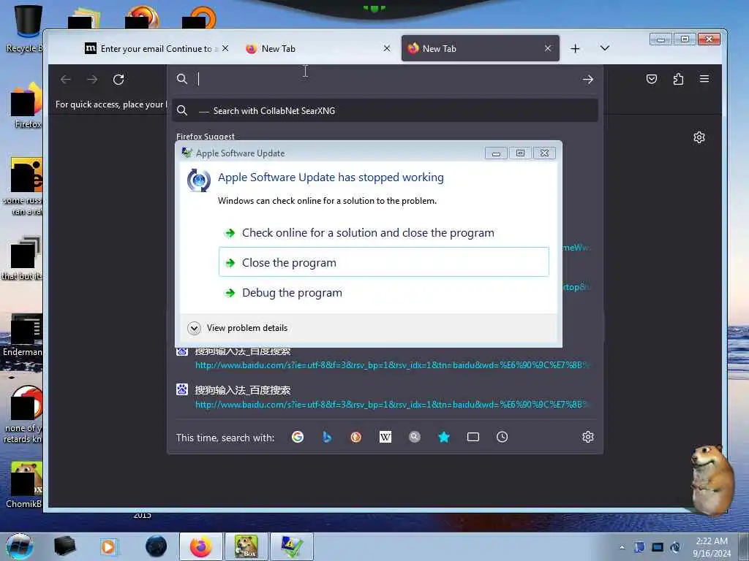Choose Close the program option

(383, 262)
